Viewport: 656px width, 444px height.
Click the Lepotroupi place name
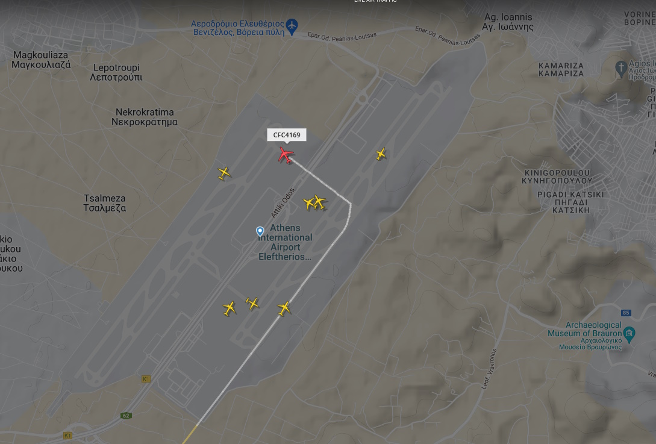(x=116, y=72)
